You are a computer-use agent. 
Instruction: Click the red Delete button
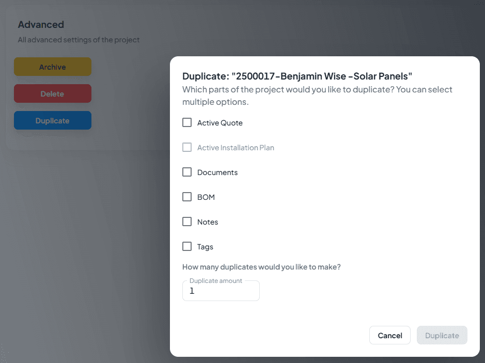click(53, 94)
